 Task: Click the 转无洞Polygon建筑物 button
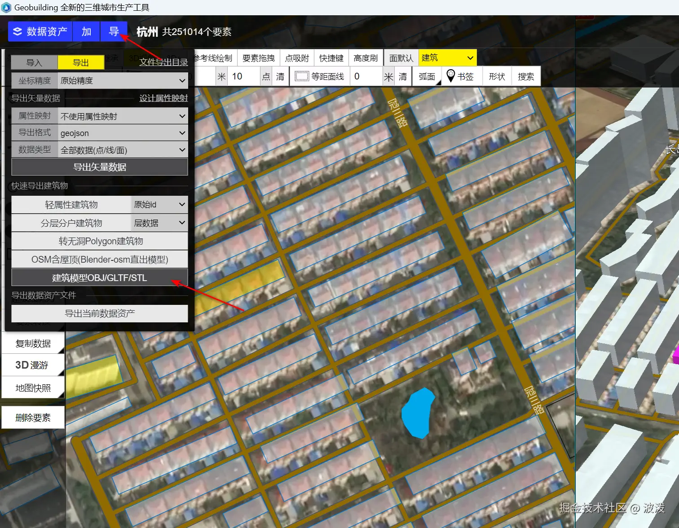(100, 241)
